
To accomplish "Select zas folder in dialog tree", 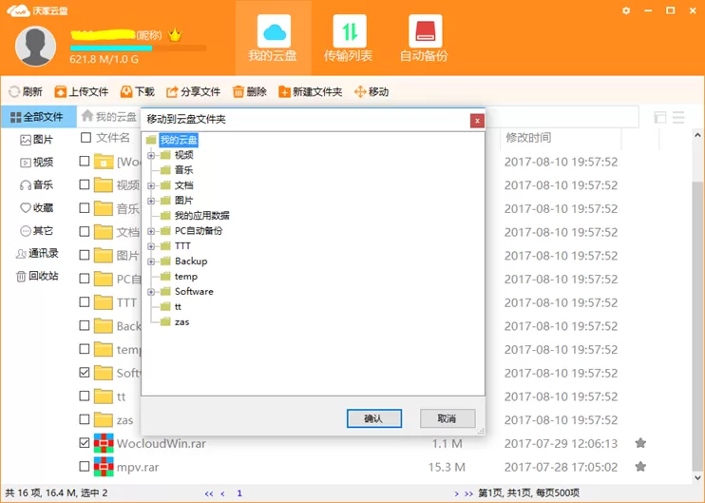I will point(181,322).
